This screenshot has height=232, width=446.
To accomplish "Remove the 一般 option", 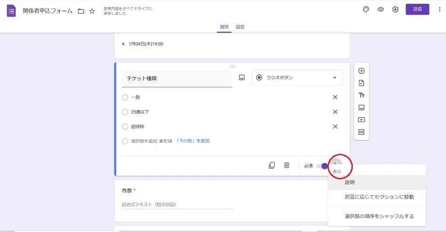I will click(335, 97).
